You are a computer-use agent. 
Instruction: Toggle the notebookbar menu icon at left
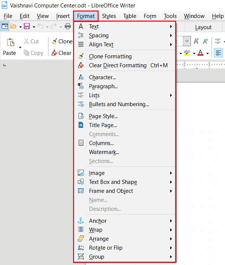(x=5, y=26)
